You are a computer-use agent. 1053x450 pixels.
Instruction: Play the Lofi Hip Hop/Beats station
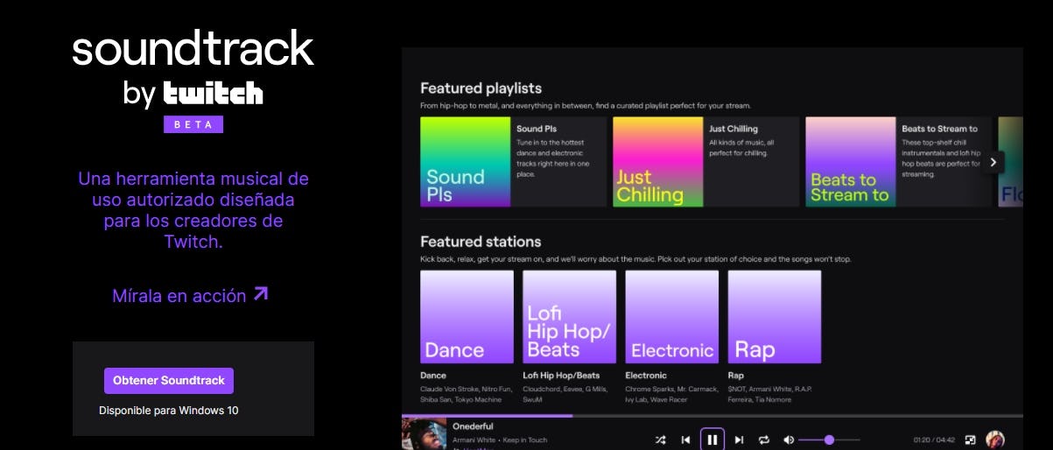(x=569, y=316)
